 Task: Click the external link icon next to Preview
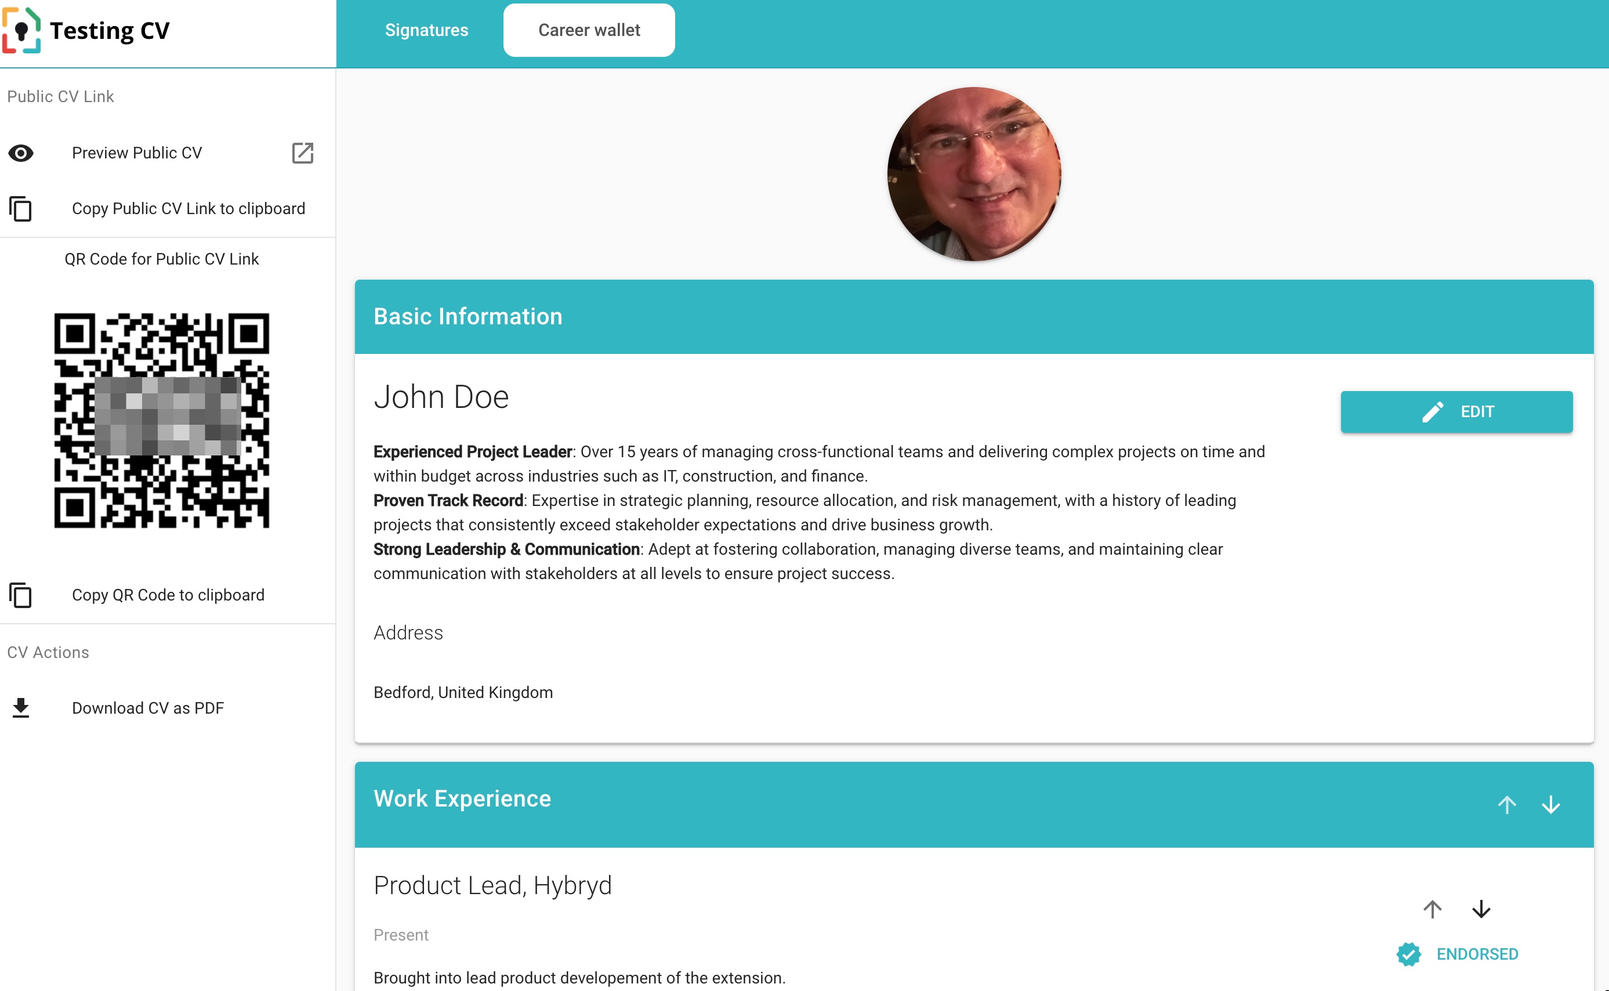tap(302, 153)
